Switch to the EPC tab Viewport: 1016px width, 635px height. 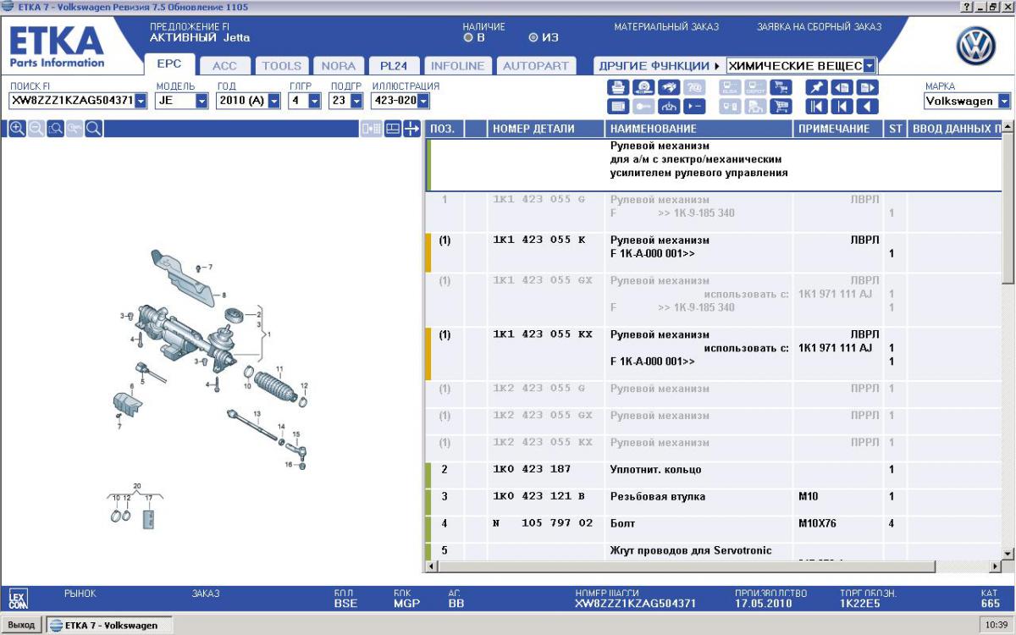point(169,64)
